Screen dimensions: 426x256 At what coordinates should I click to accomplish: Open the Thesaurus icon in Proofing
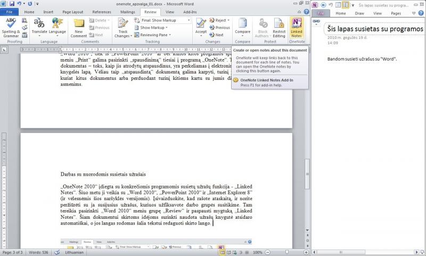click(24, 28)
